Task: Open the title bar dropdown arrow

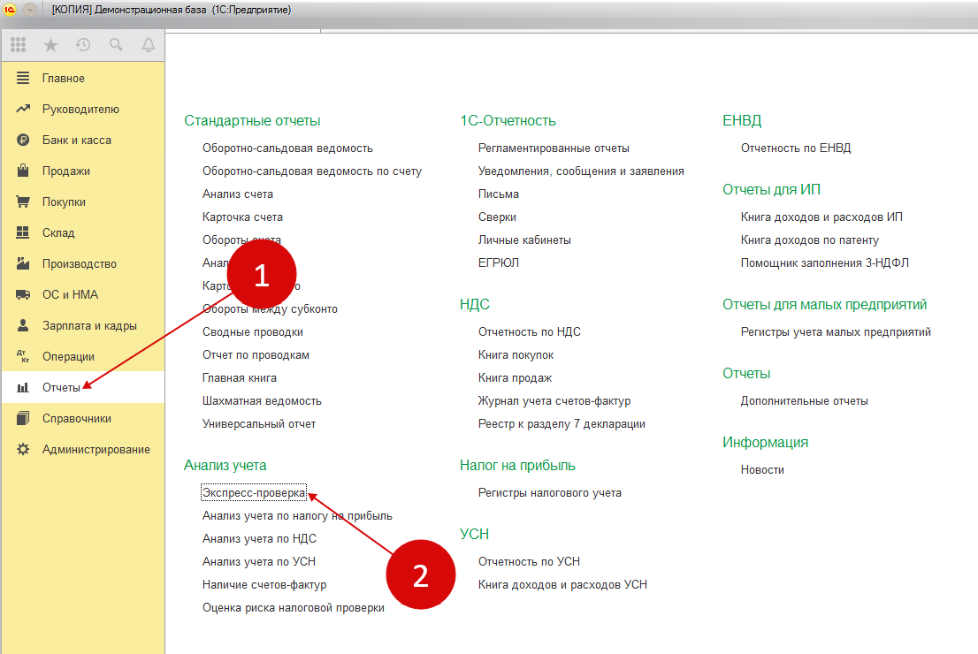Action: (x=30, y=10)
